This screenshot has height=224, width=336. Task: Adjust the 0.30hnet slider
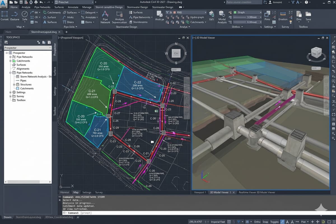coord(248,22)
